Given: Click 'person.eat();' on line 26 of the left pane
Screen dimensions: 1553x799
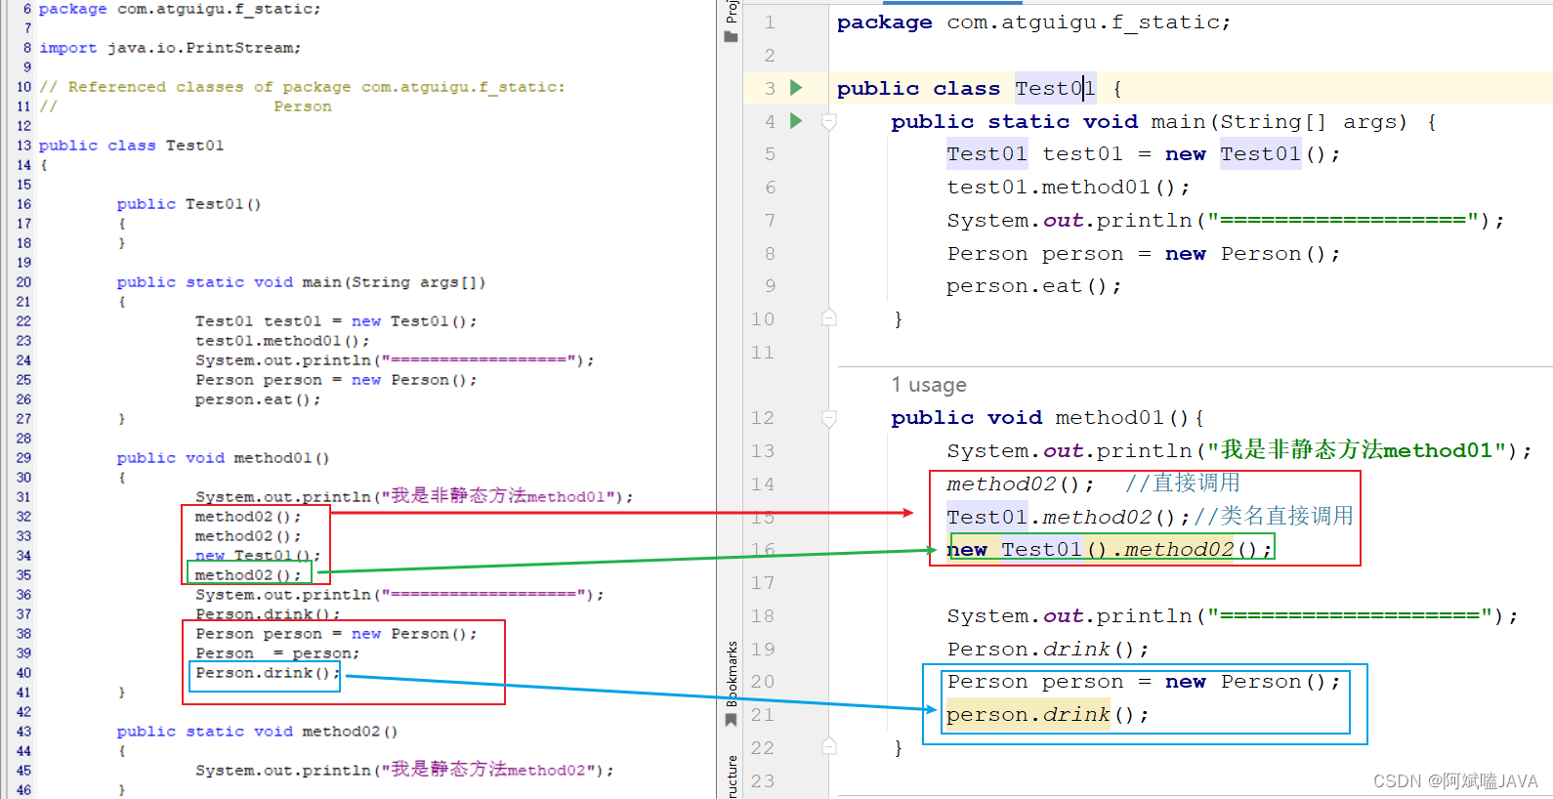Looking at the screenshot, I should point(258,399).
